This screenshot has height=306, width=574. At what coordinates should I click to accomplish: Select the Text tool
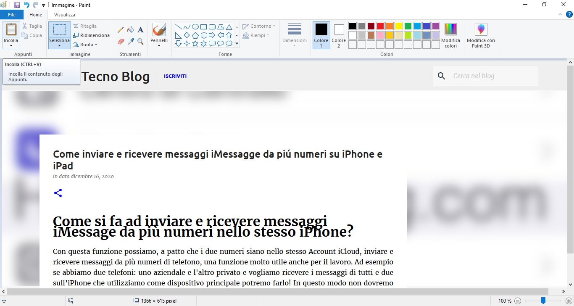tap(140, 30)
